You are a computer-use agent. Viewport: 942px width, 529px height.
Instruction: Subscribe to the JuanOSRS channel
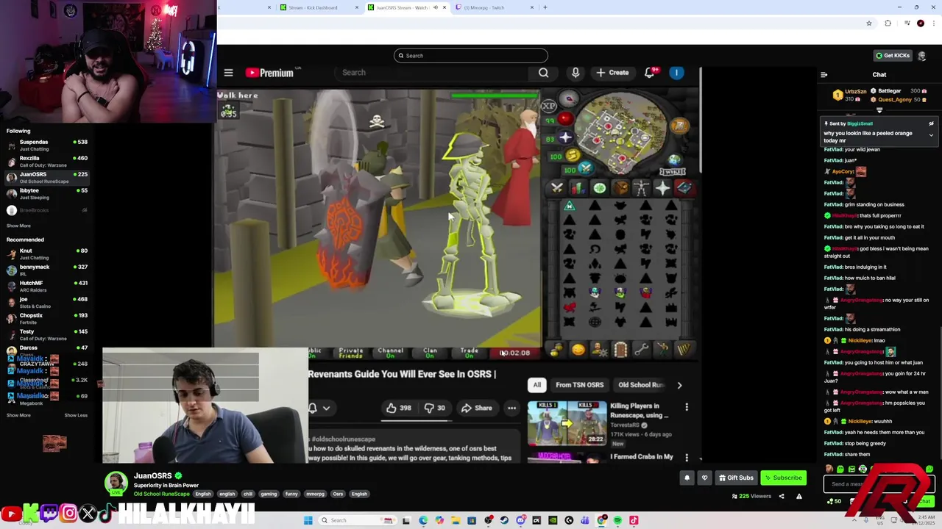click(783, 478)
